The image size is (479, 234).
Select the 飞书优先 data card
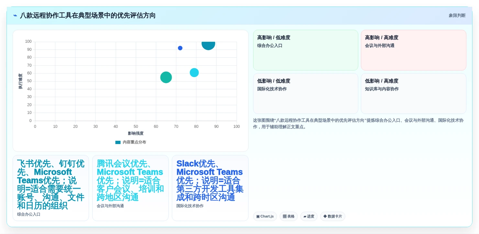(51, 188)
